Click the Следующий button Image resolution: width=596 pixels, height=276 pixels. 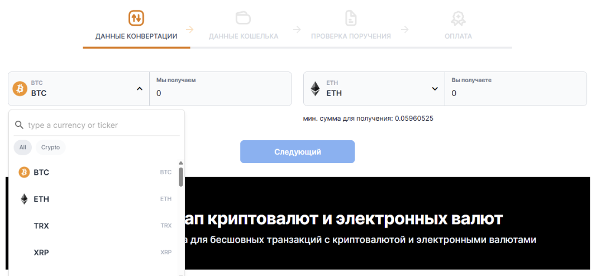point(297,151)
